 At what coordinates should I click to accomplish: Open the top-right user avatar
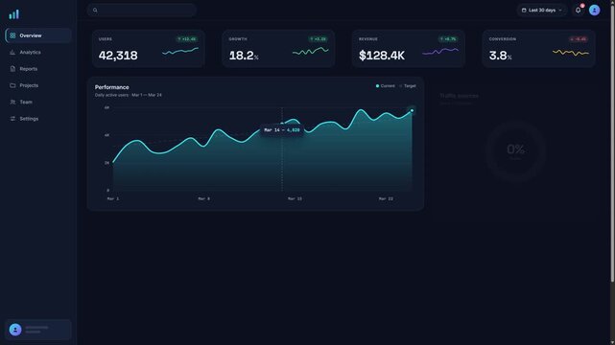(x=594, y=11)
